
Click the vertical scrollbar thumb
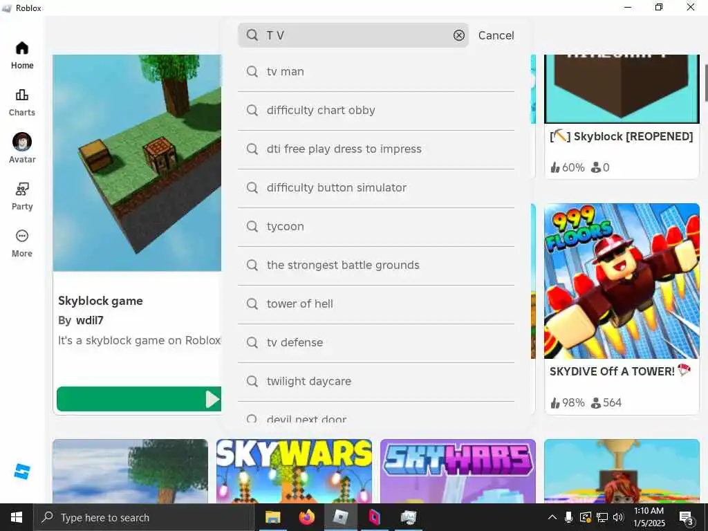706,83
